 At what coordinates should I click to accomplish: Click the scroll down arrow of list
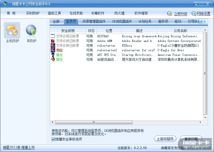point(205,117)
